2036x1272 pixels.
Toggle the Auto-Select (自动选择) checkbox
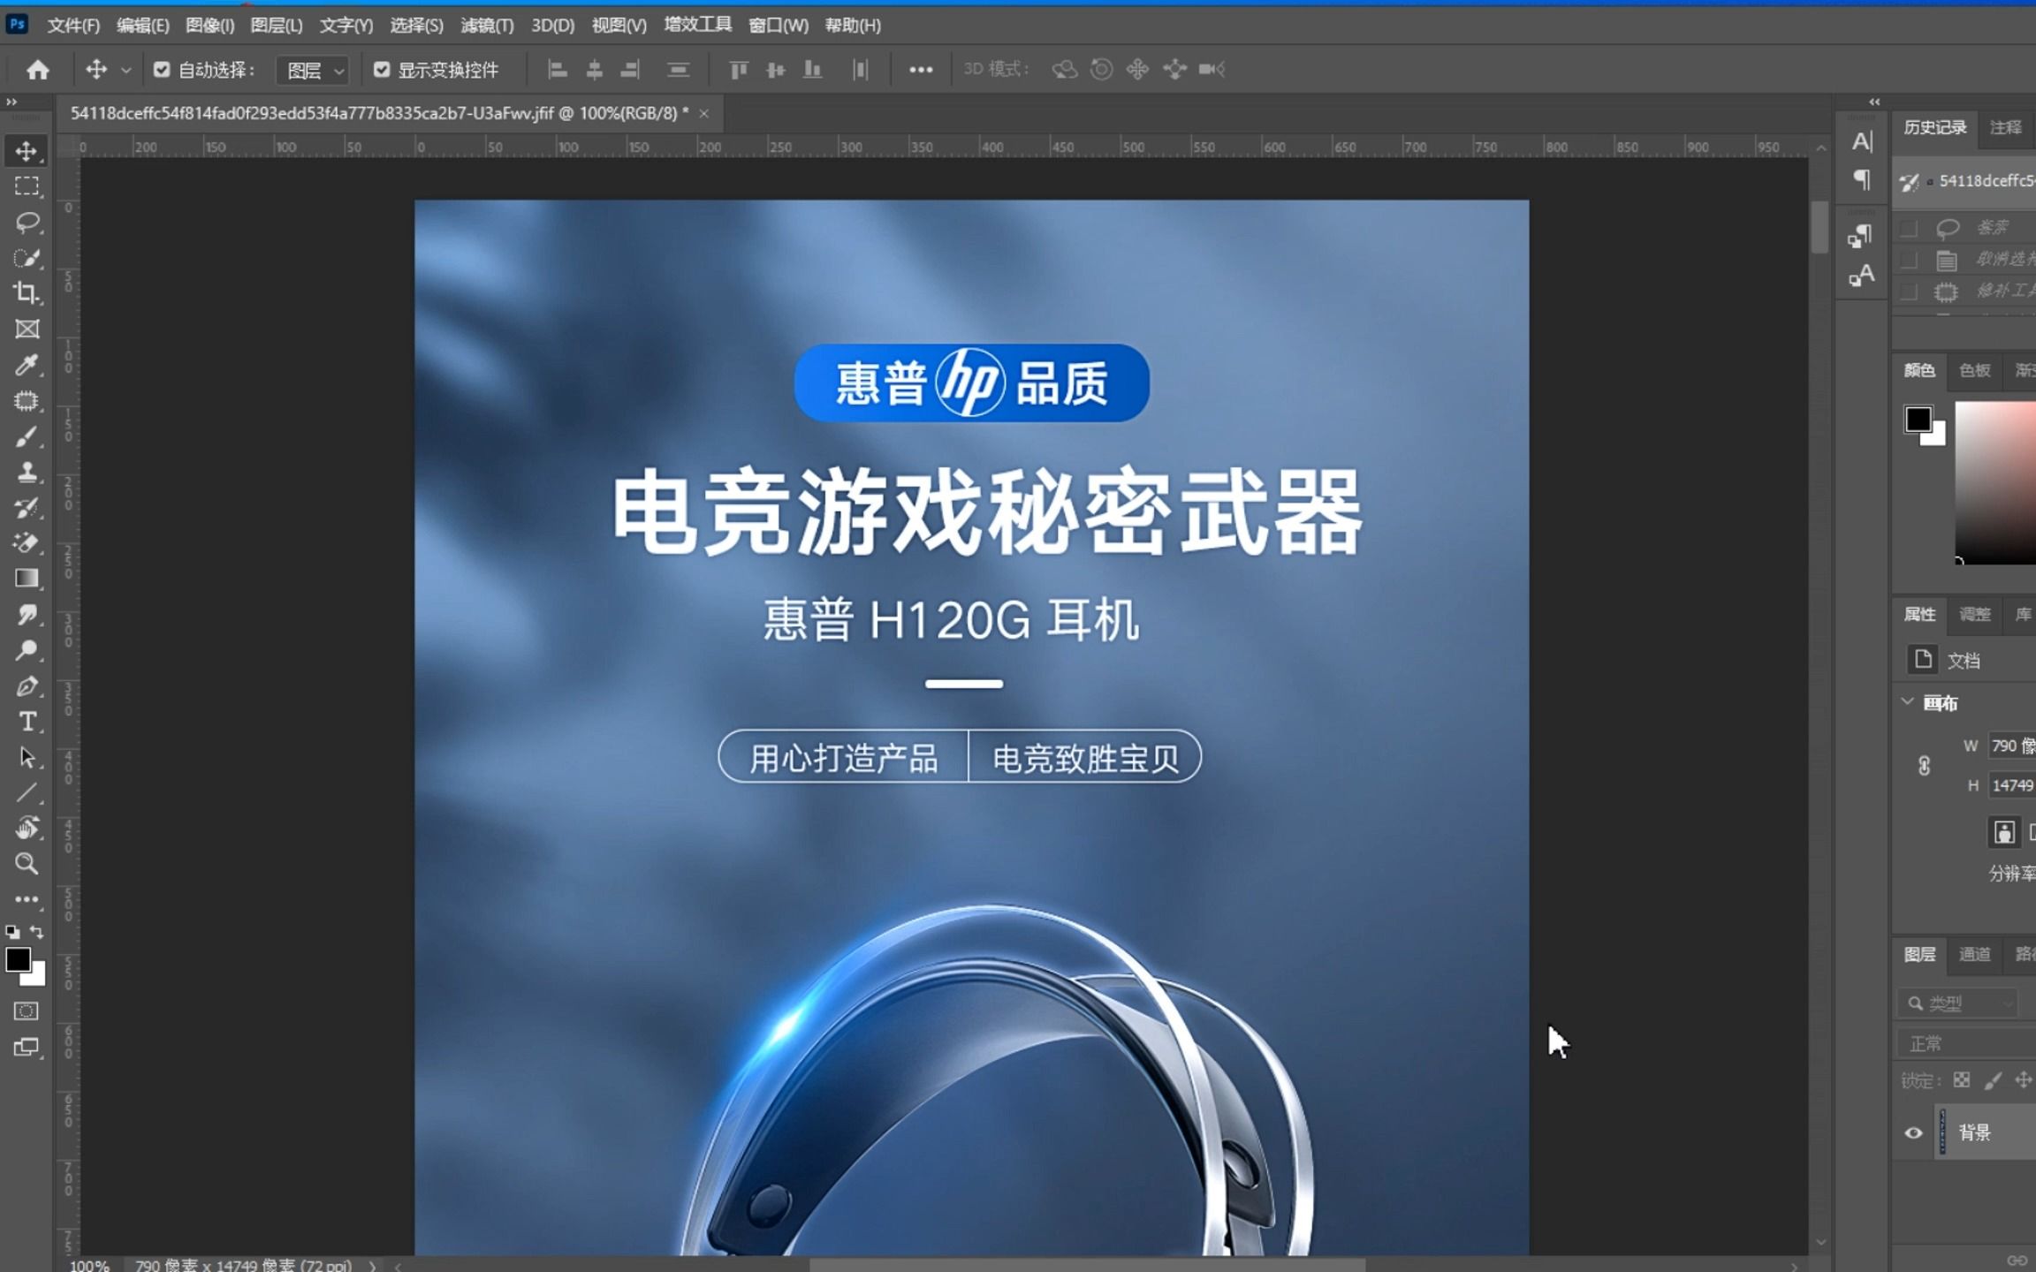(162, 69)
